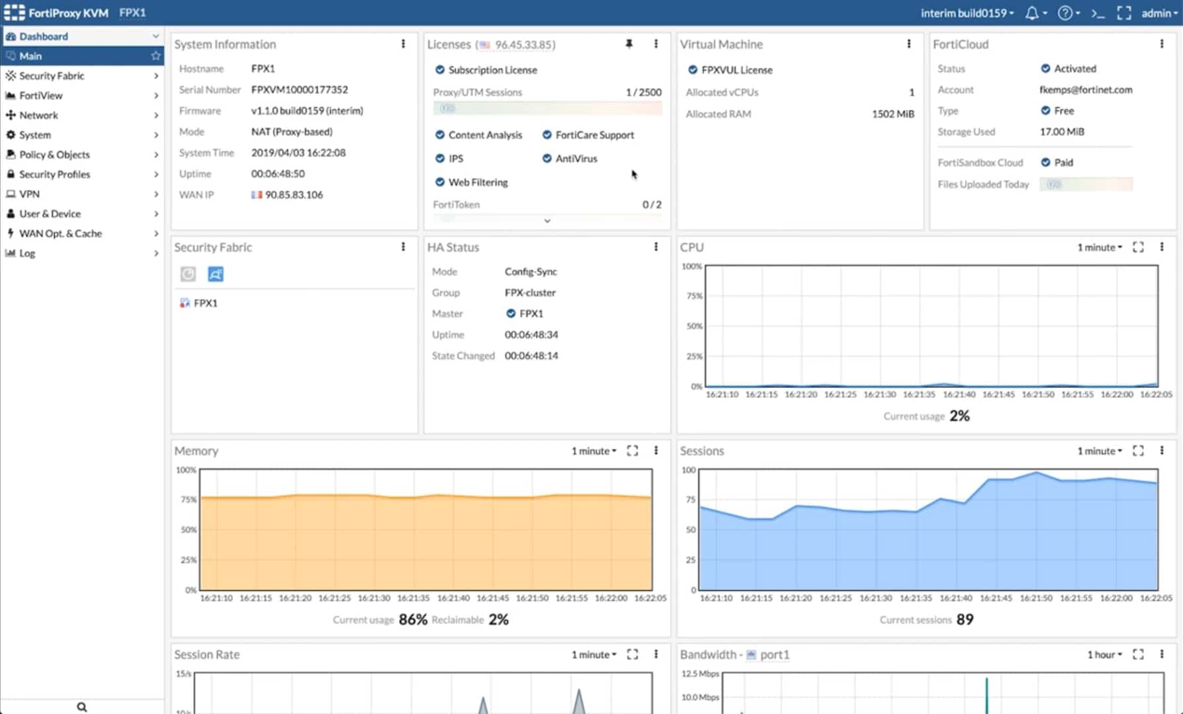Favorite the Main dashboard star
The height and width of the screenshot is (714, 1183).
tap(155, 56)
